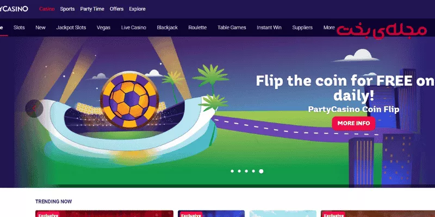Select the third carousel dot
Viewport: 435px width, 217px height.
point(246,171)
